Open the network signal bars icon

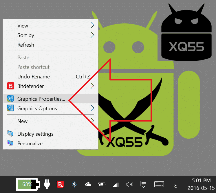pos(116,184)
